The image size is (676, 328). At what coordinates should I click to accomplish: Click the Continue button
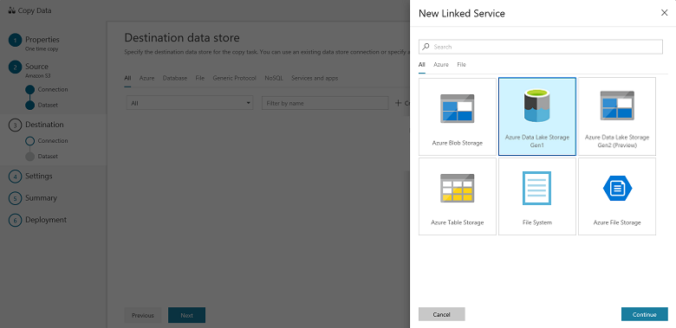coord(645,315)
